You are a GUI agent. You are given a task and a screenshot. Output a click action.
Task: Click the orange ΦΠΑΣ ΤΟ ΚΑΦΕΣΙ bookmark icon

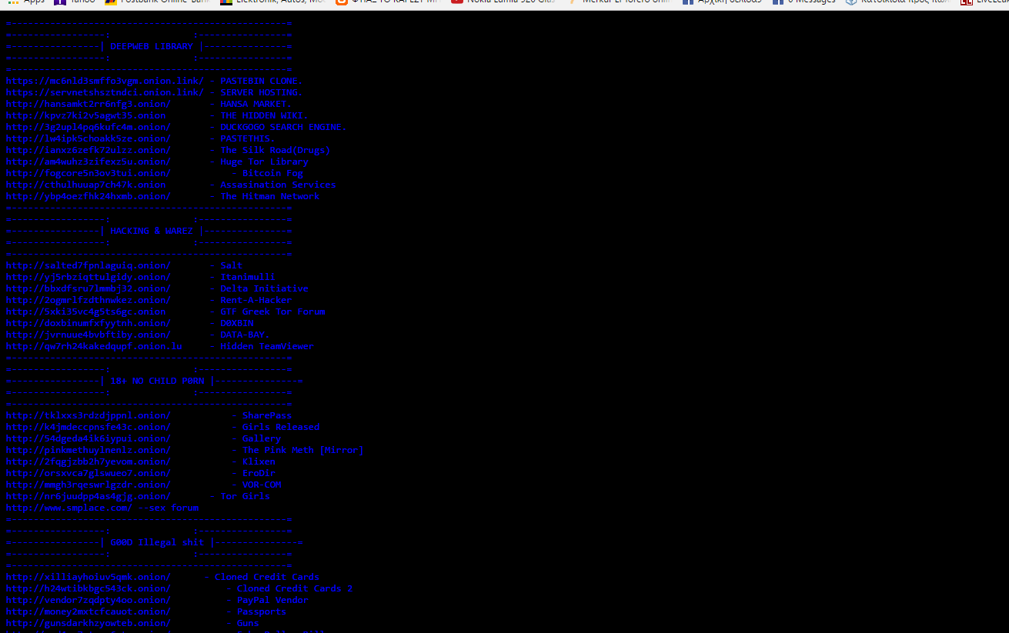pos(339,4)
